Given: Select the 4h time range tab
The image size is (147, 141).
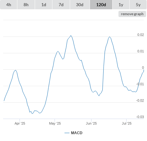Looking at the screenshot, I should (x=9, y=5).
